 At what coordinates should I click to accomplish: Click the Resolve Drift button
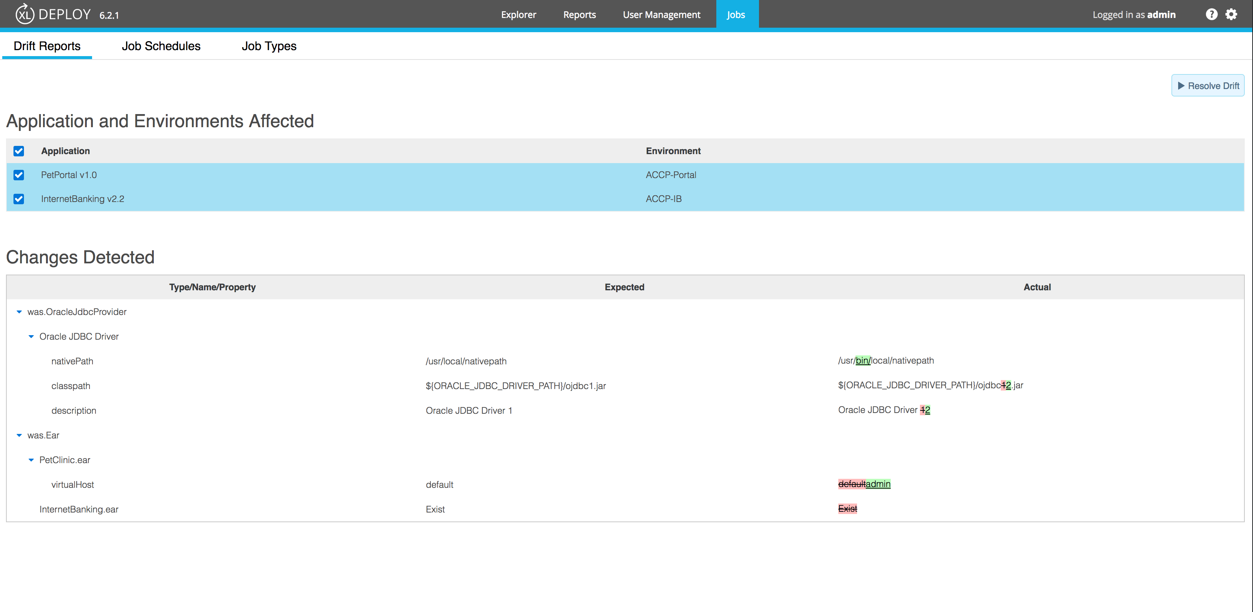click(1207, 86)
